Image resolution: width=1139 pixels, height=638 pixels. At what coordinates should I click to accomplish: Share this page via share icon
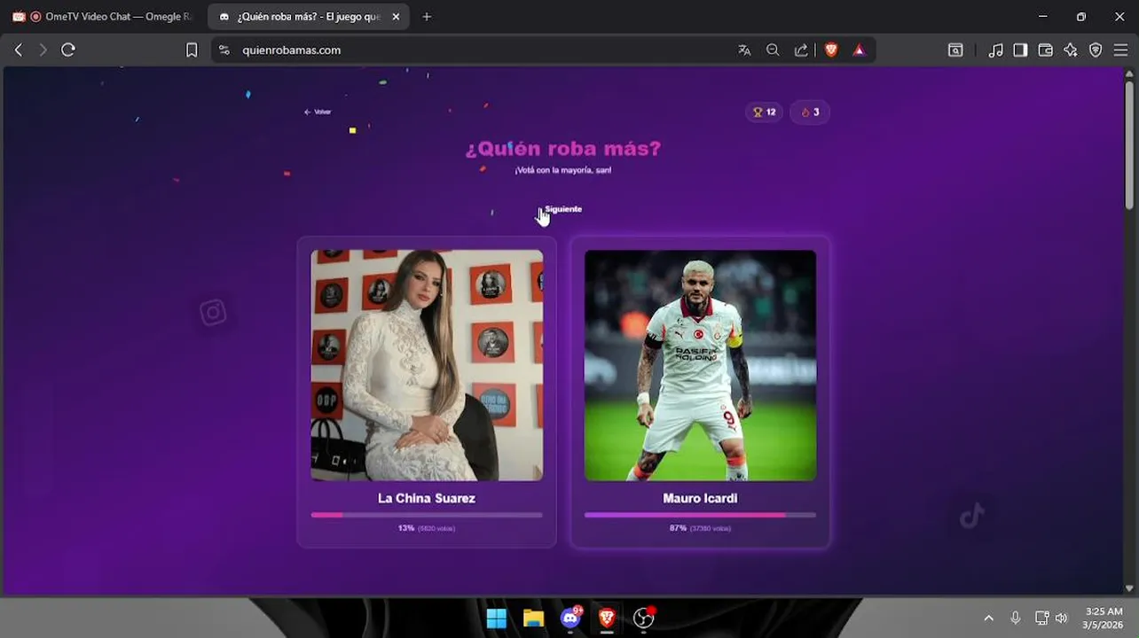[801, 51]
